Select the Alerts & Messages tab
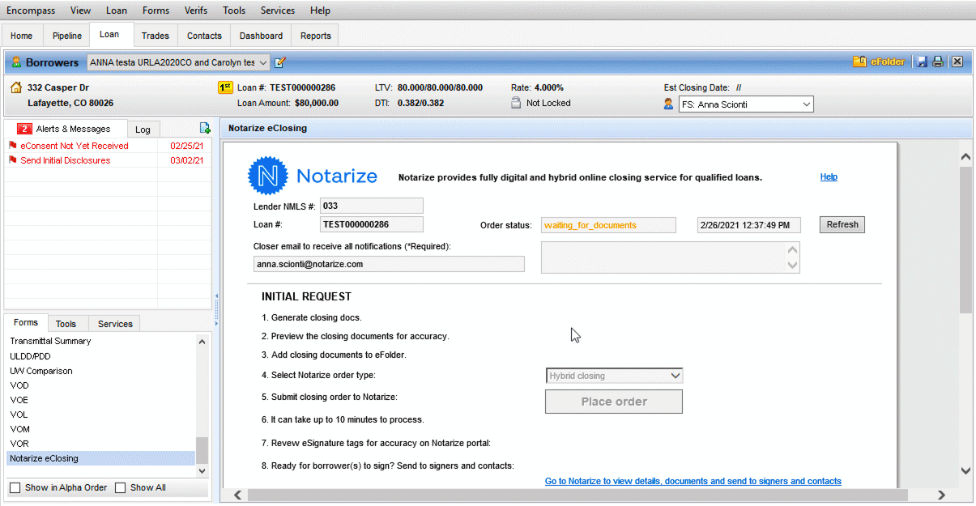 tap(66, 129)
